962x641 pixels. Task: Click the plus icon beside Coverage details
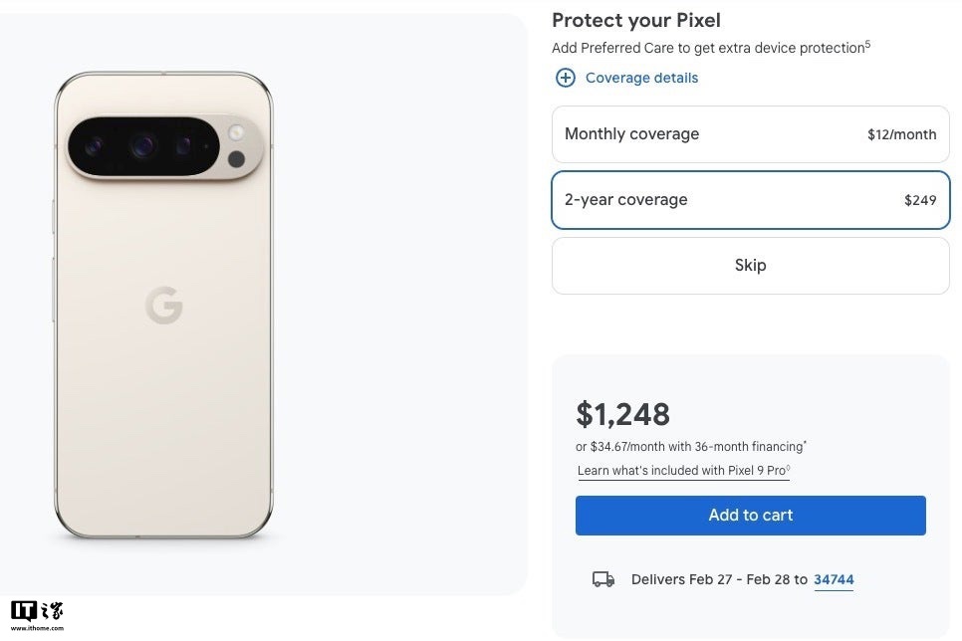pos(566,78)
